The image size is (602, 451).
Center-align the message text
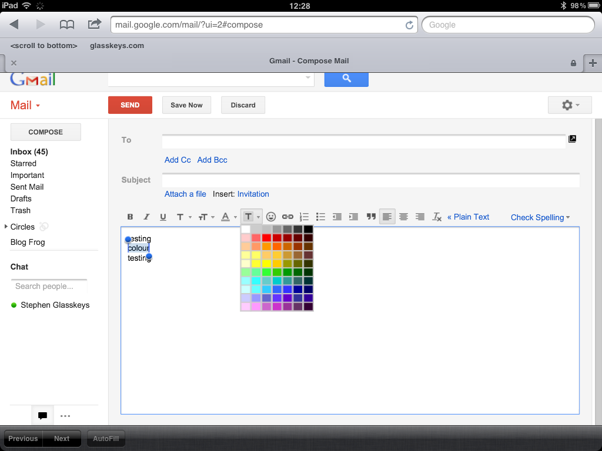pyautogui.click(x=403, y=217)
